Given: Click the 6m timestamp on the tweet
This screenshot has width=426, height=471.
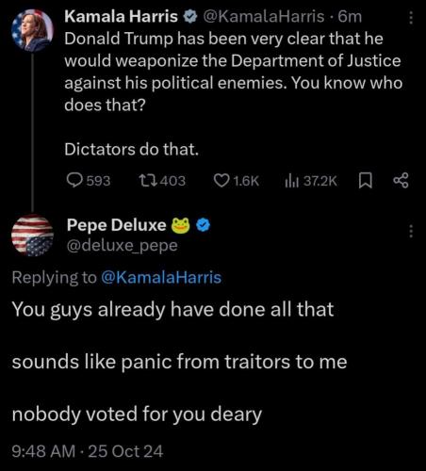Looking at the screenshot, I should click(x=350, y=17).
